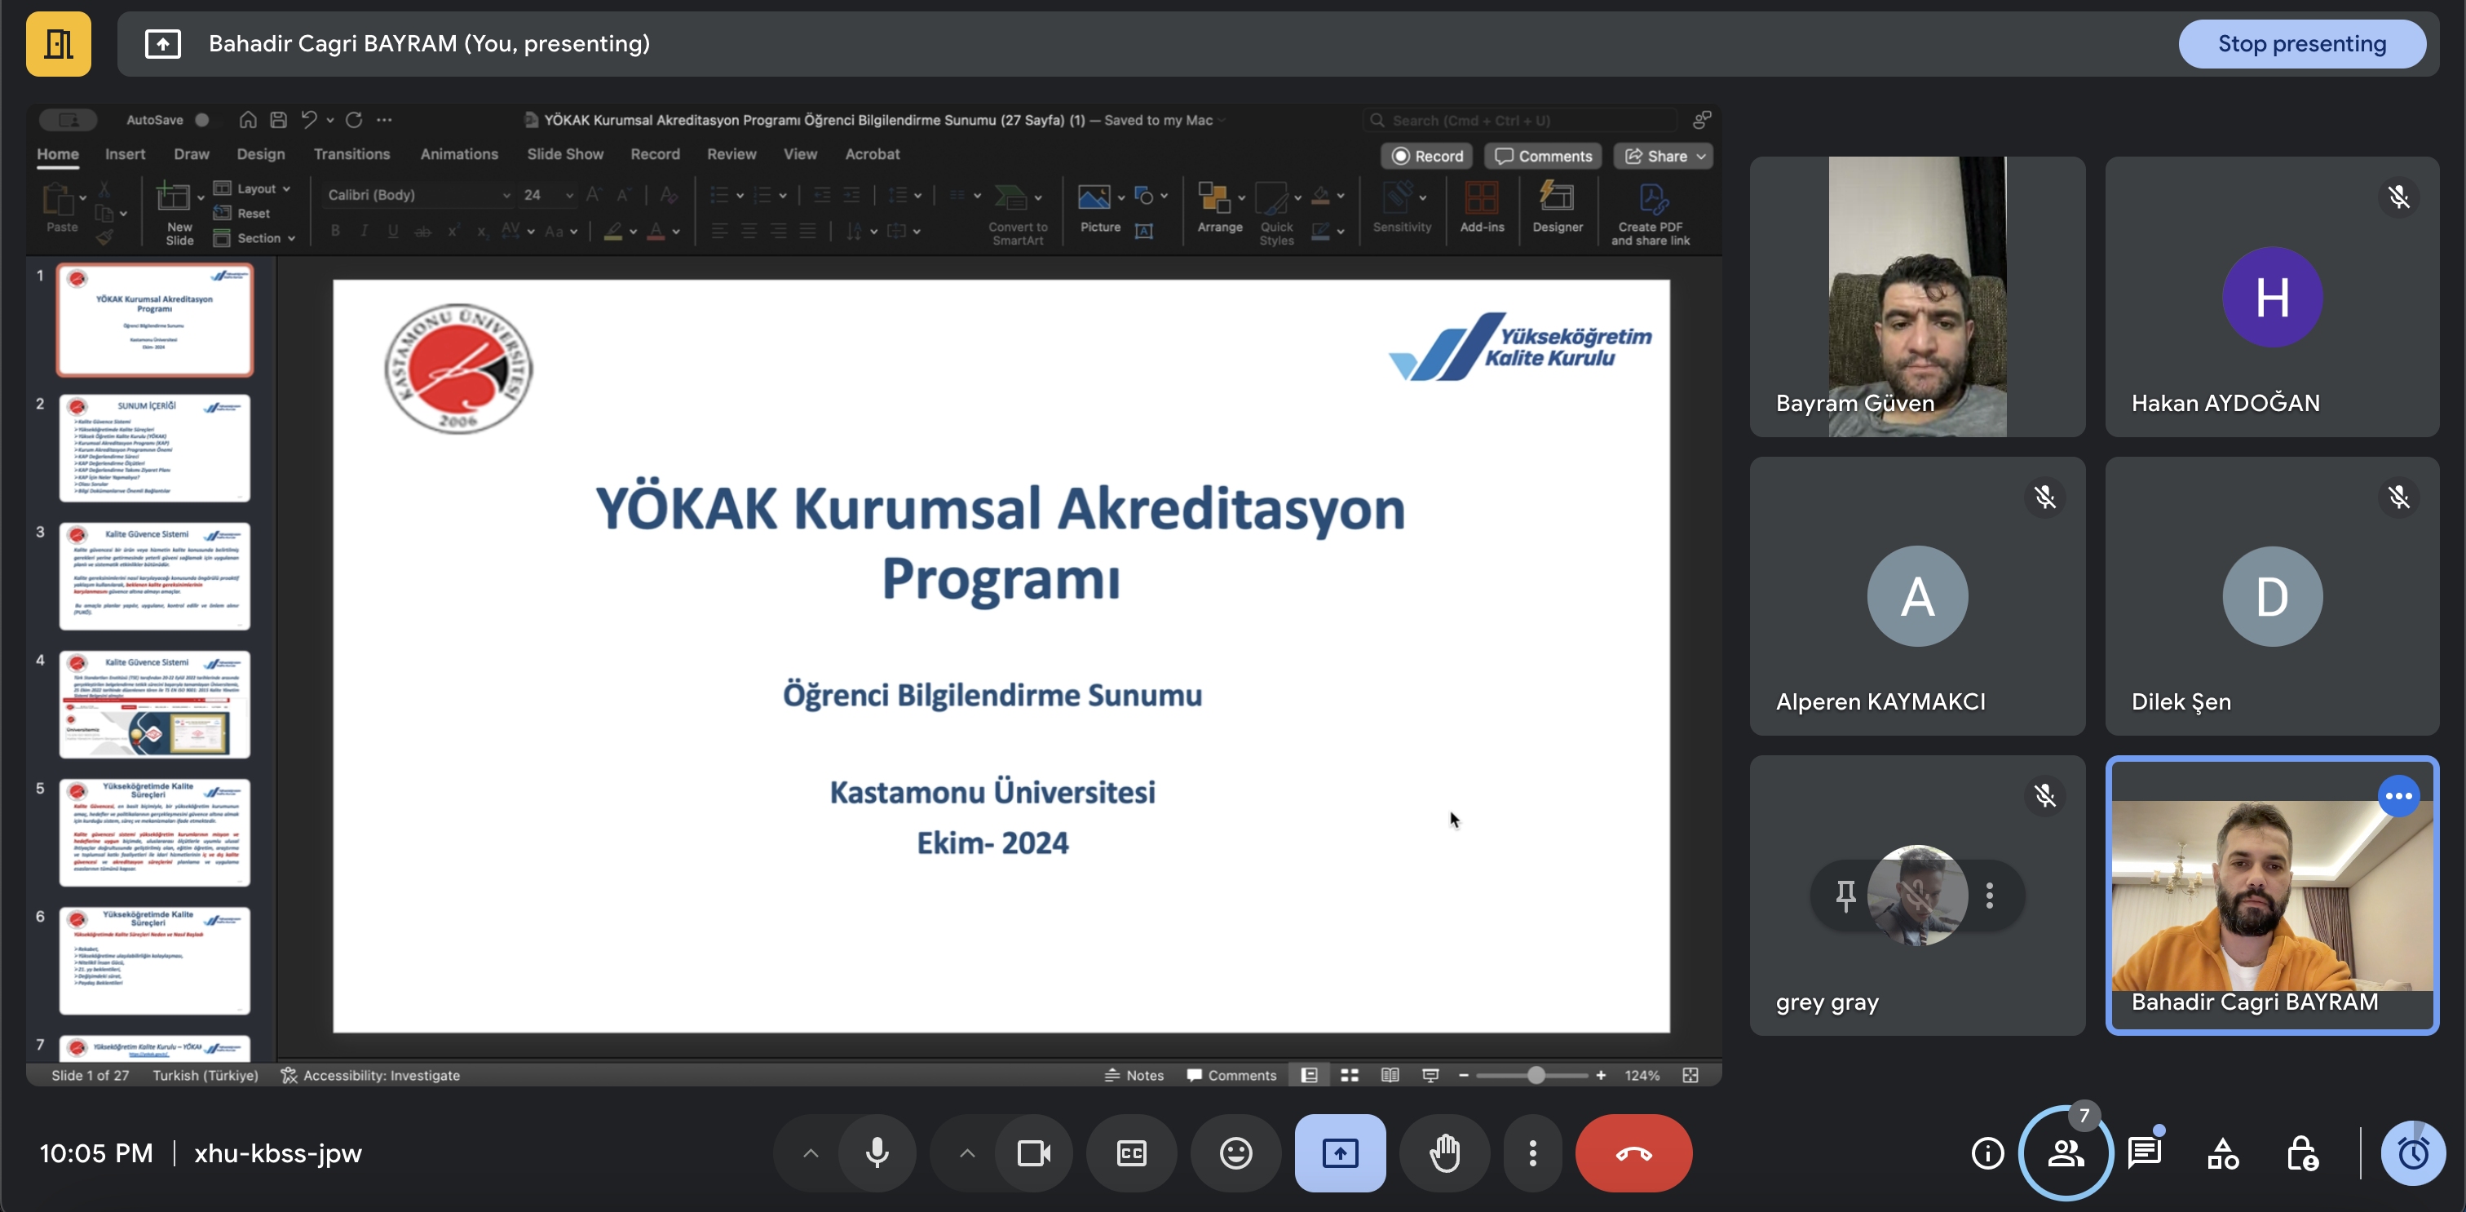
Task: Open the Layout dropdown
Action: (x=253, y=188)
